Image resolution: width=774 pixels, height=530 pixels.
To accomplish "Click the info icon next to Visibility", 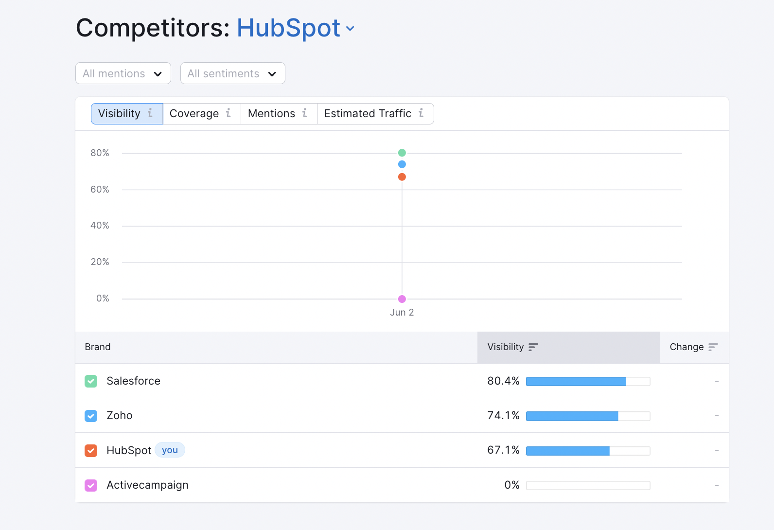I will pyautogui.click(x=150, y=113).
